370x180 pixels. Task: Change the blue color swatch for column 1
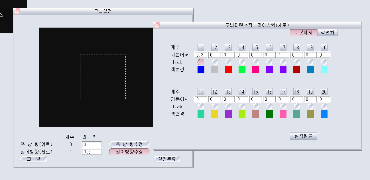point(201,70)
